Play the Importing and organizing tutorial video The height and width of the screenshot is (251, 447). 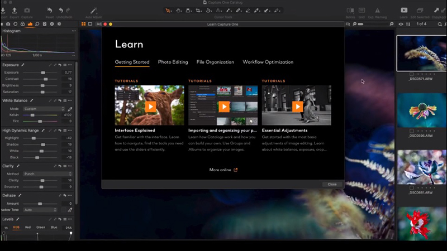[x=224, y=107]
